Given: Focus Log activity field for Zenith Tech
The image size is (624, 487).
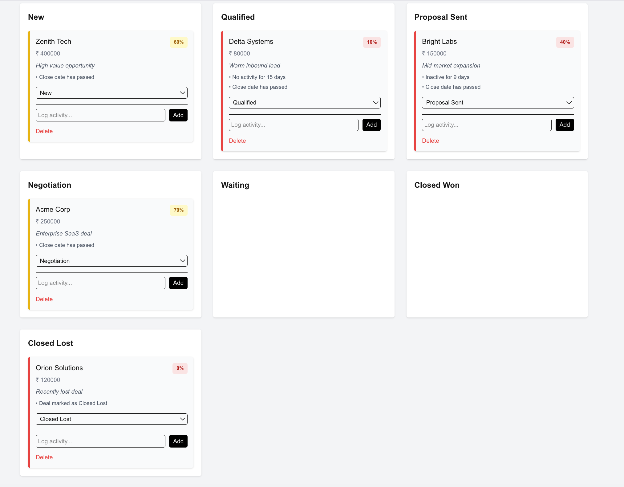Looking at the screenshot, I should click(x=100, y=115).
